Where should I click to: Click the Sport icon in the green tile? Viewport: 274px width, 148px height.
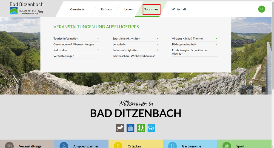[227, 145]
